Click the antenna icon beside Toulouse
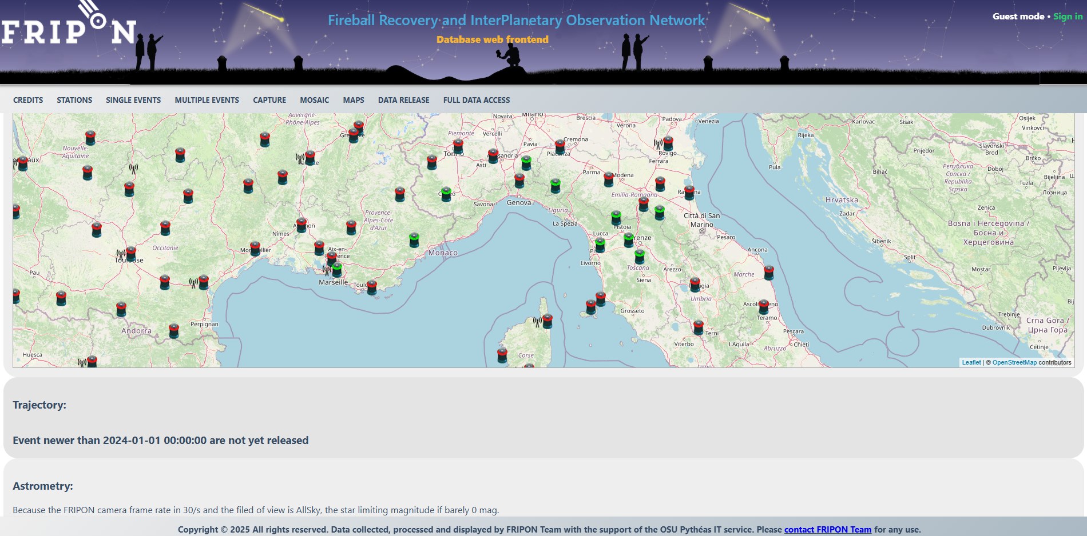 click(x=121, y=253)
